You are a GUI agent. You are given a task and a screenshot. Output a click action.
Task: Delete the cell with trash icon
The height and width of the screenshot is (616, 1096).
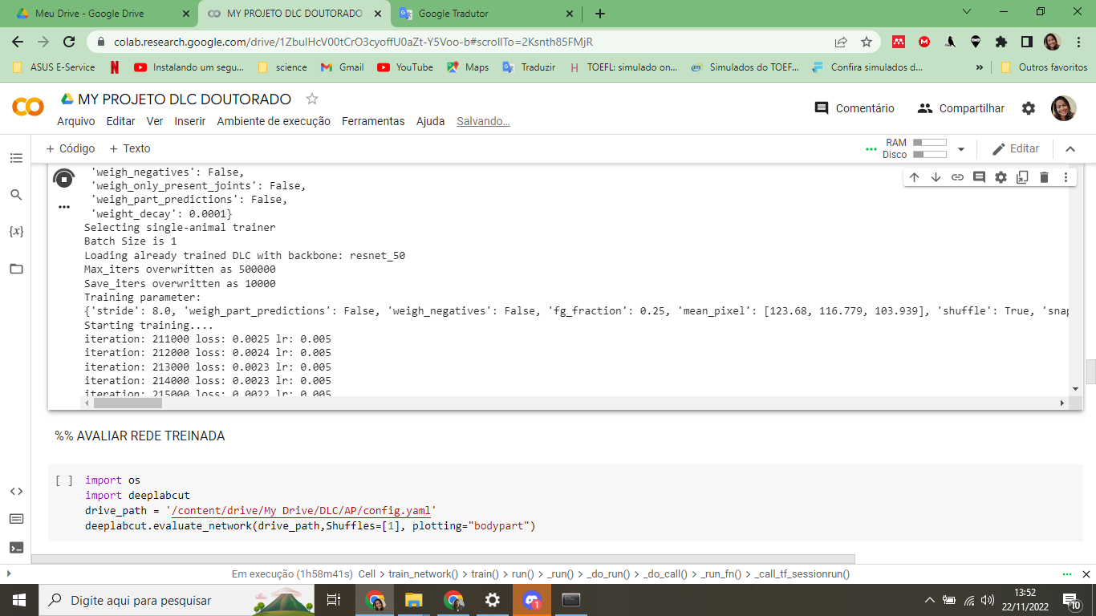[x=1044, y=176]
